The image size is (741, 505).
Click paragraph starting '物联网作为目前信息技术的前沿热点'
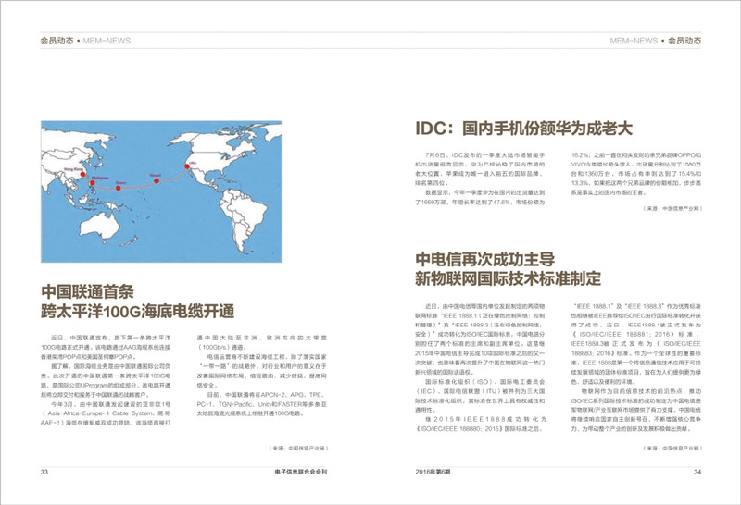636,410
